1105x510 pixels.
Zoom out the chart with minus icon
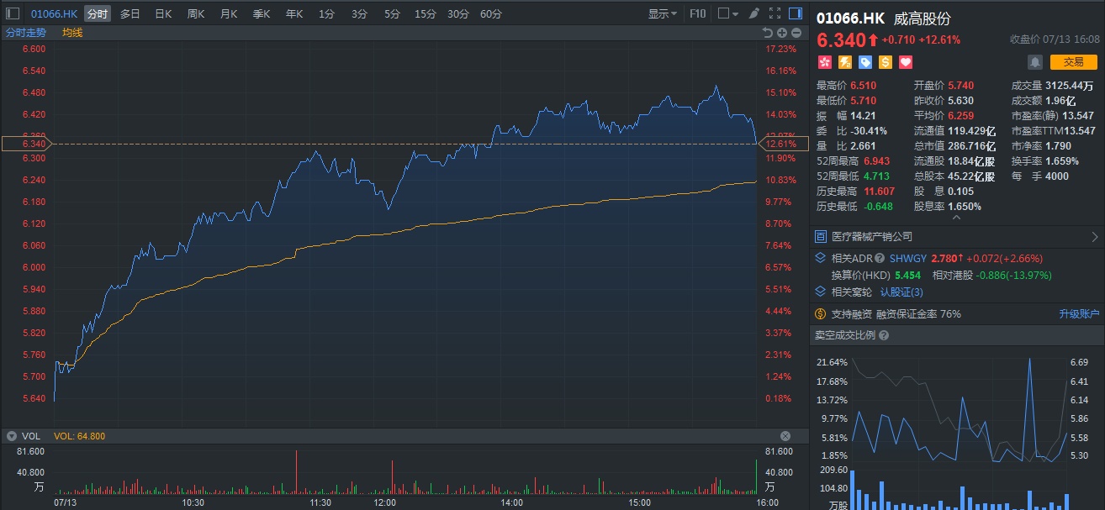796,33
